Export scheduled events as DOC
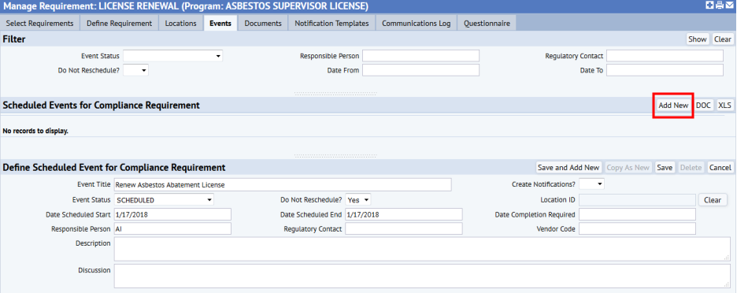 click(x=703, y=106)
